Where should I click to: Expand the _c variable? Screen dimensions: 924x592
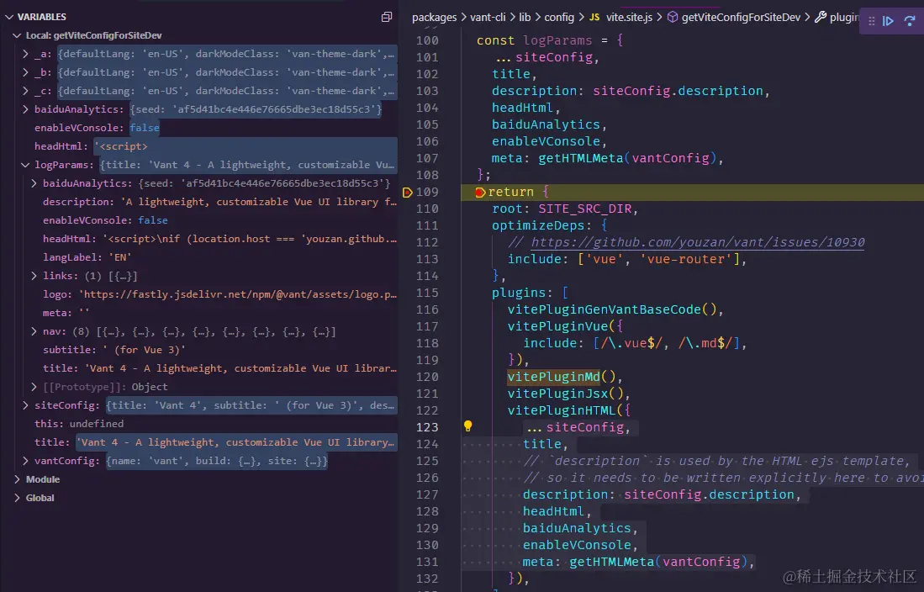pyautogui.click(x=25, y=91)
